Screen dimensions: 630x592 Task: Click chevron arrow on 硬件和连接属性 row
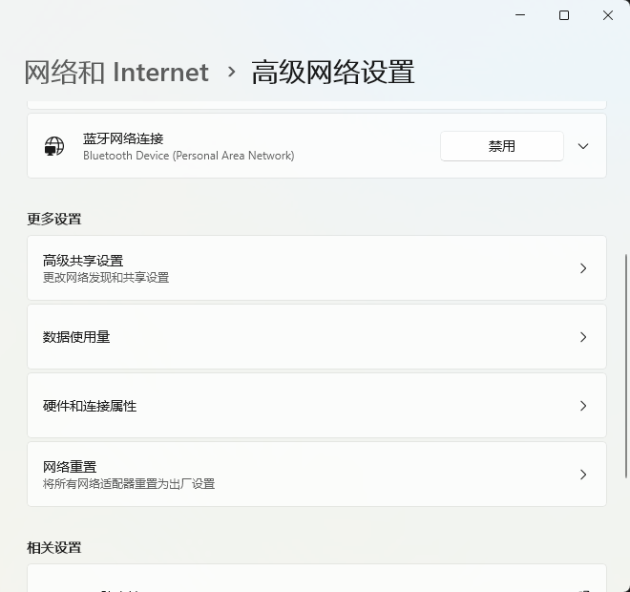point(584,406)
